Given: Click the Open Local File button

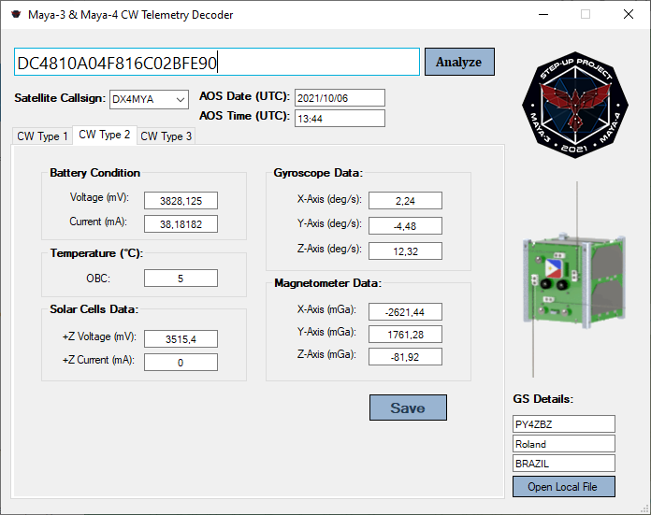Looking at the screenshot, I should (x=564, y=486).
